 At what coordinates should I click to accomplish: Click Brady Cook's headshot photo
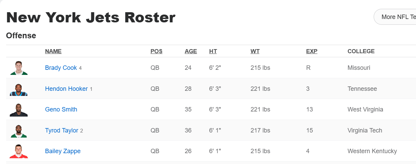(19, 68)
